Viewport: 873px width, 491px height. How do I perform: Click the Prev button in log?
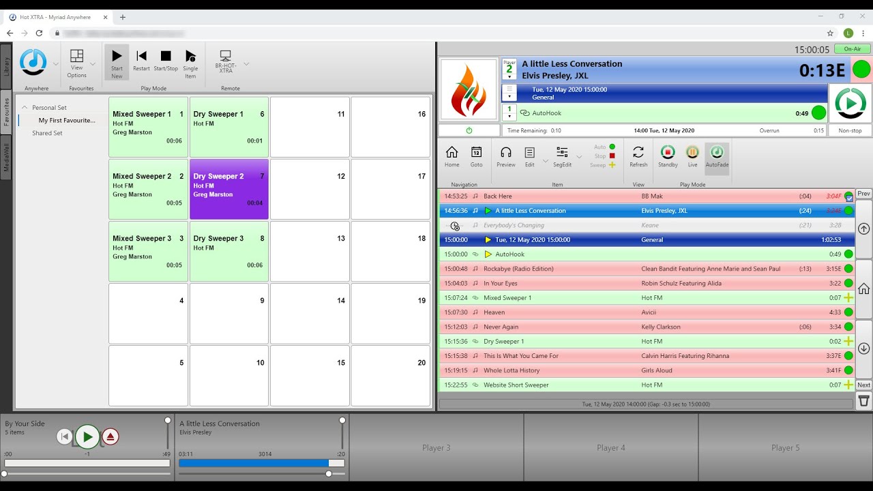[863, 194]
